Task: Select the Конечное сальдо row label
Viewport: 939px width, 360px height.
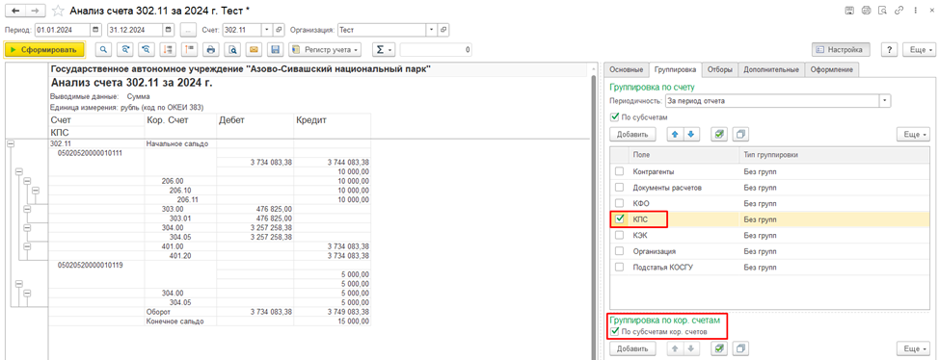Action: click(174, 321)
